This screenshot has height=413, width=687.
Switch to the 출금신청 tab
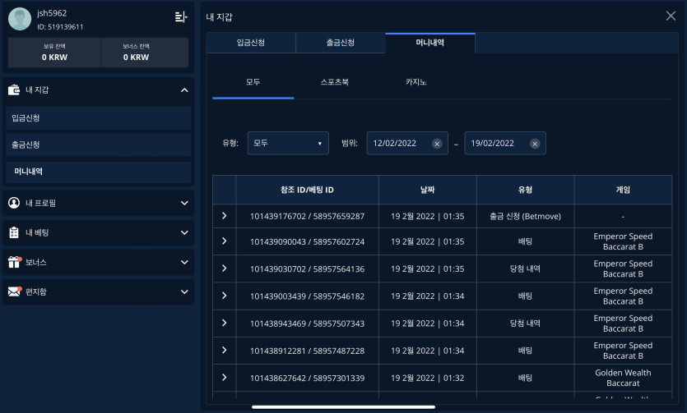[341, 43]
